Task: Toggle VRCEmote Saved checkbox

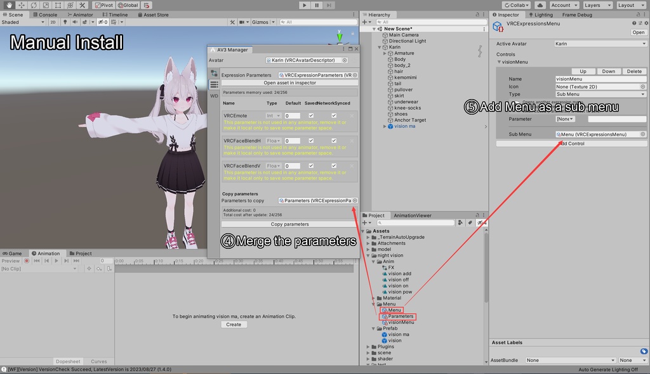Action: pyautogui.click(x=311, y=115)
